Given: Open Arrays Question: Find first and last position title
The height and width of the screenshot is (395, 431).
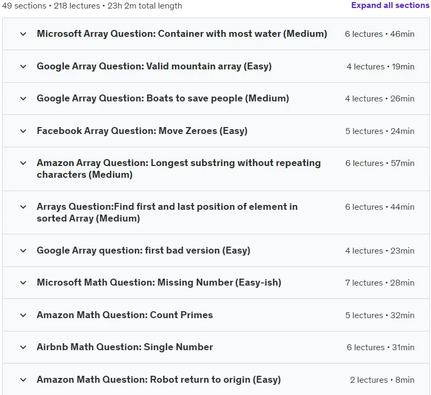Looking at the screenshot, I should click(x=167, y=212).
